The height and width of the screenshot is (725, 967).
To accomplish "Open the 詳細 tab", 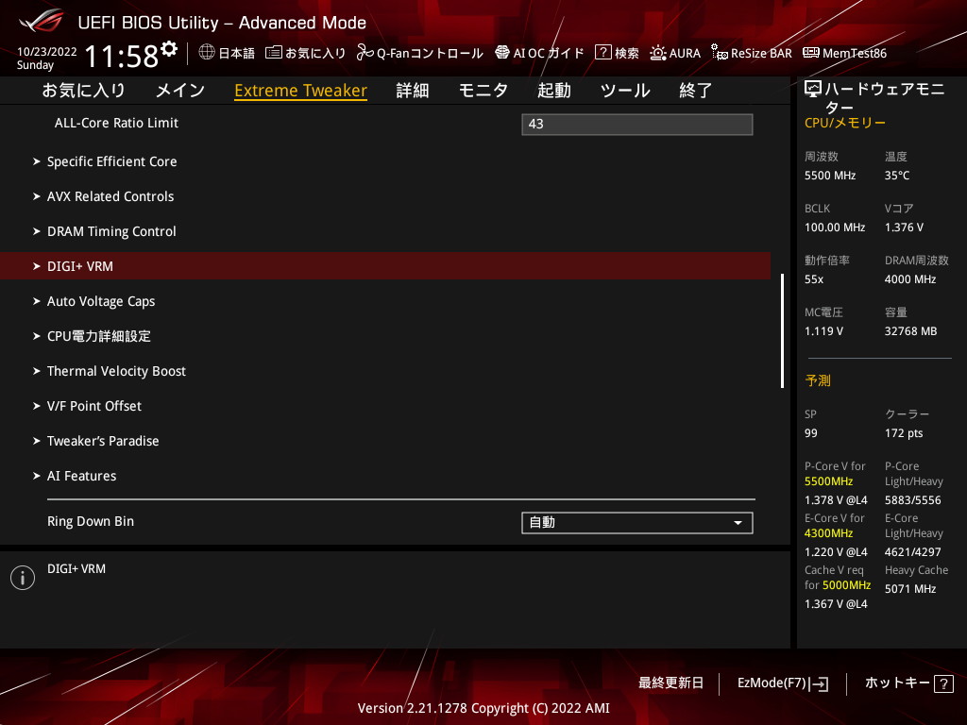I will click(x=413, y=91).
